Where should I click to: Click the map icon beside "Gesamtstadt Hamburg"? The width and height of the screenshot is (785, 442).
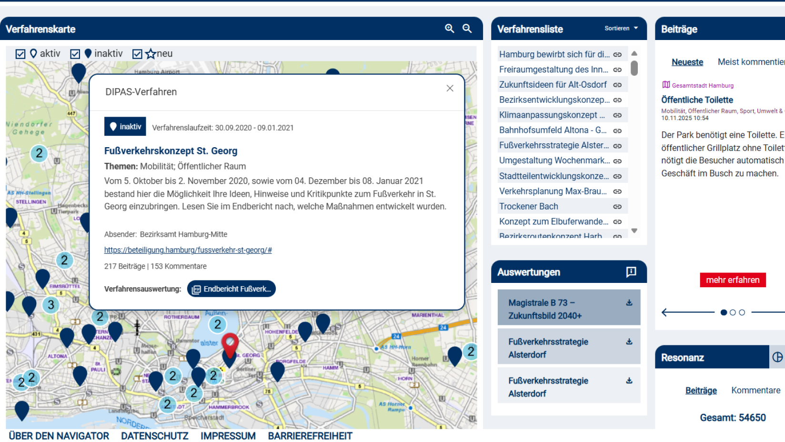pos(665,85)
